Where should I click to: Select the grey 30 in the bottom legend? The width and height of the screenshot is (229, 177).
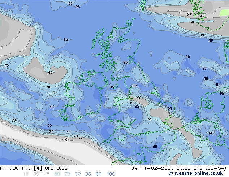[36, 174]
